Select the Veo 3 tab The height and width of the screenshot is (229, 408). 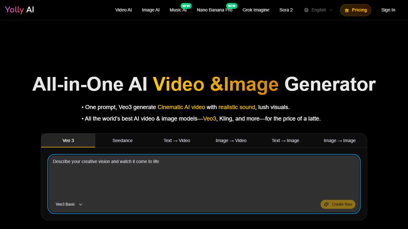click(x=68, y=141)
